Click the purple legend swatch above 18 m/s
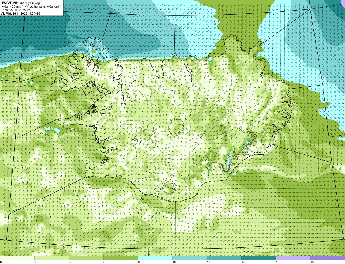The image size is (345, 264). pyautogui.click(x=328, y=258)
